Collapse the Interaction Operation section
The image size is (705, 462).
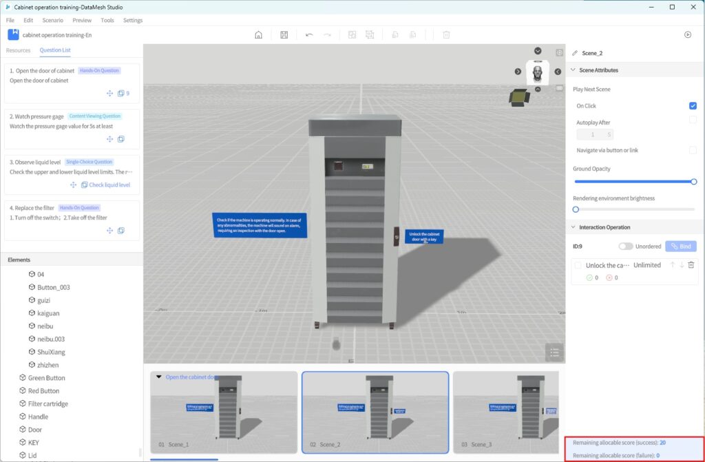coord(573,227)
